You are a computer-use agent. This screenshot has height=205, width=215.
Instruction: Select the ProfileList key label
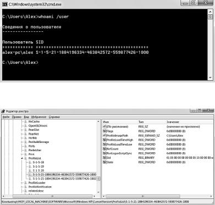pos(35,158)
